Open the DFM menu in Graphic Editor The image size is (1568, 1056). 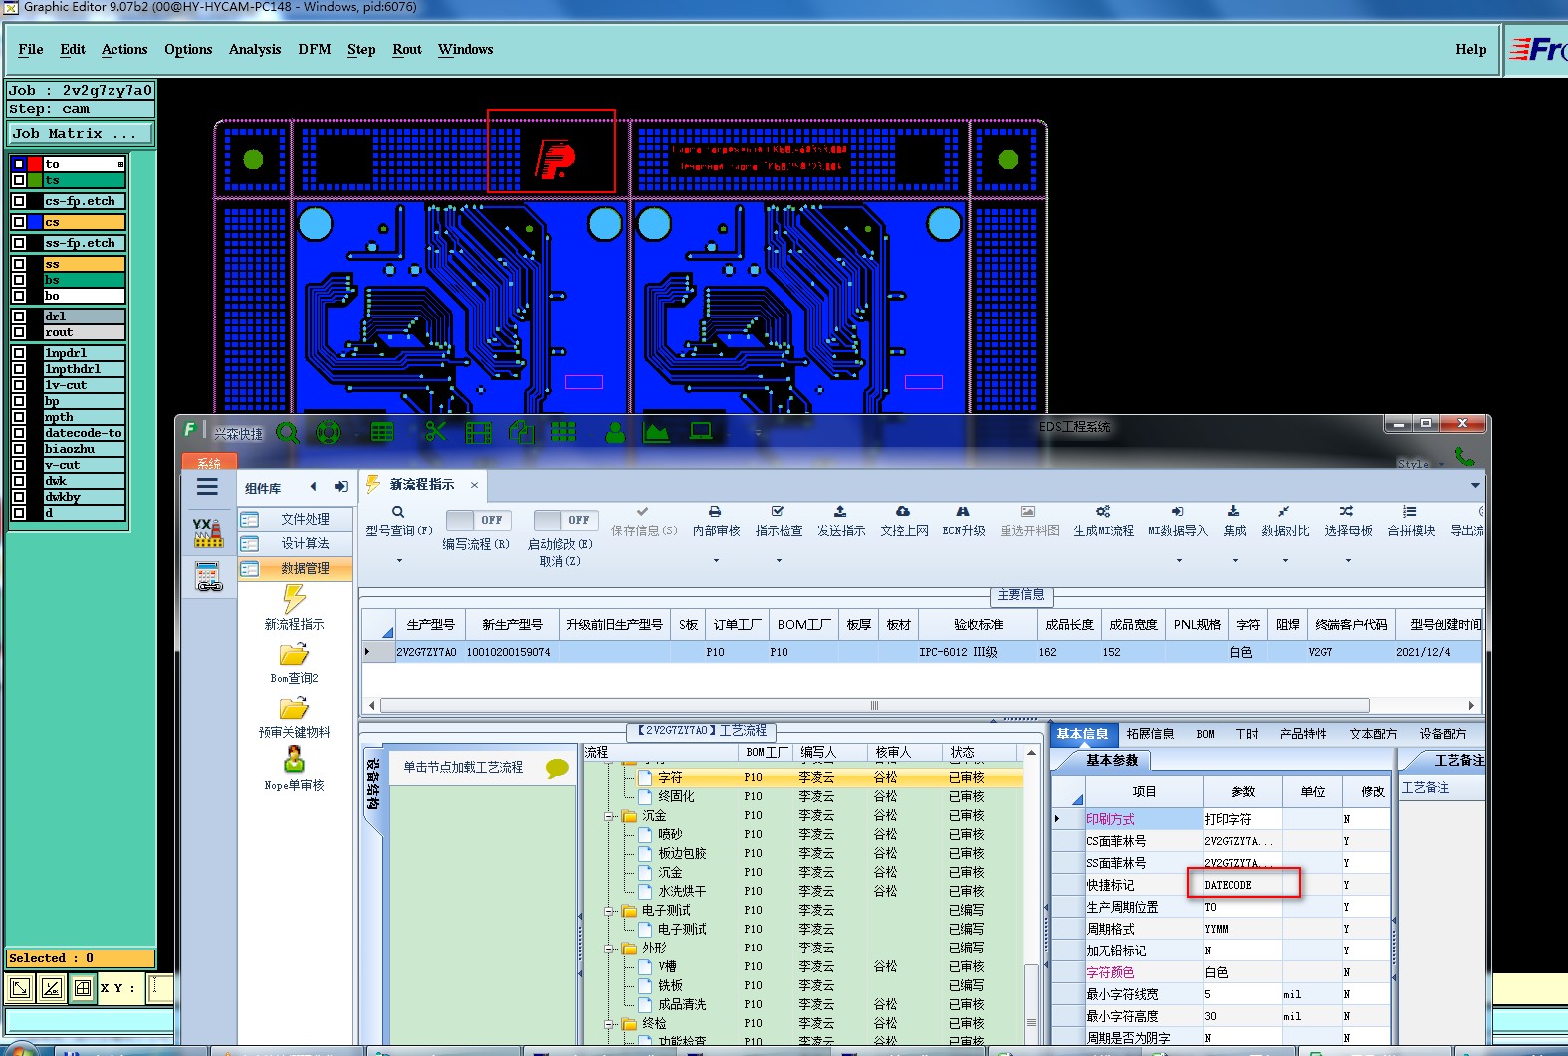point(315,49)
